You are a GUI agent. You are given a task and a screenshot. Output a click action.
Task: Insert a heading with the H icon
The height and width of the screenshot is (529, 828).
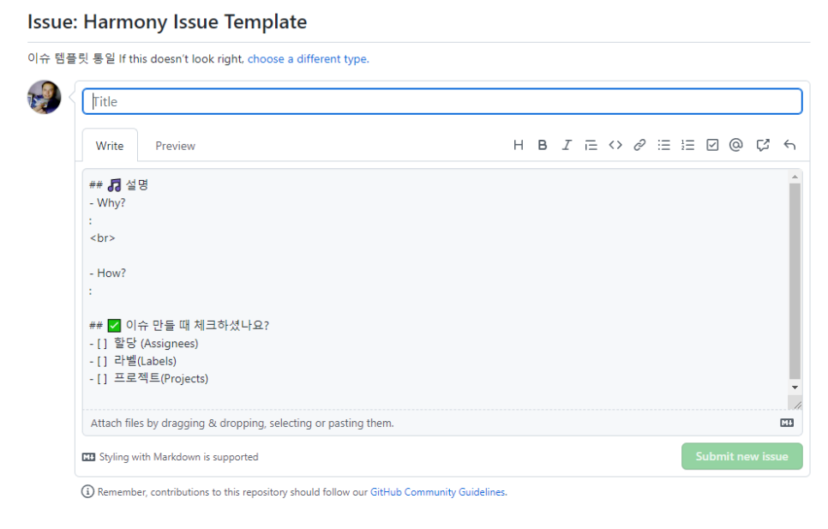[518, 145]
